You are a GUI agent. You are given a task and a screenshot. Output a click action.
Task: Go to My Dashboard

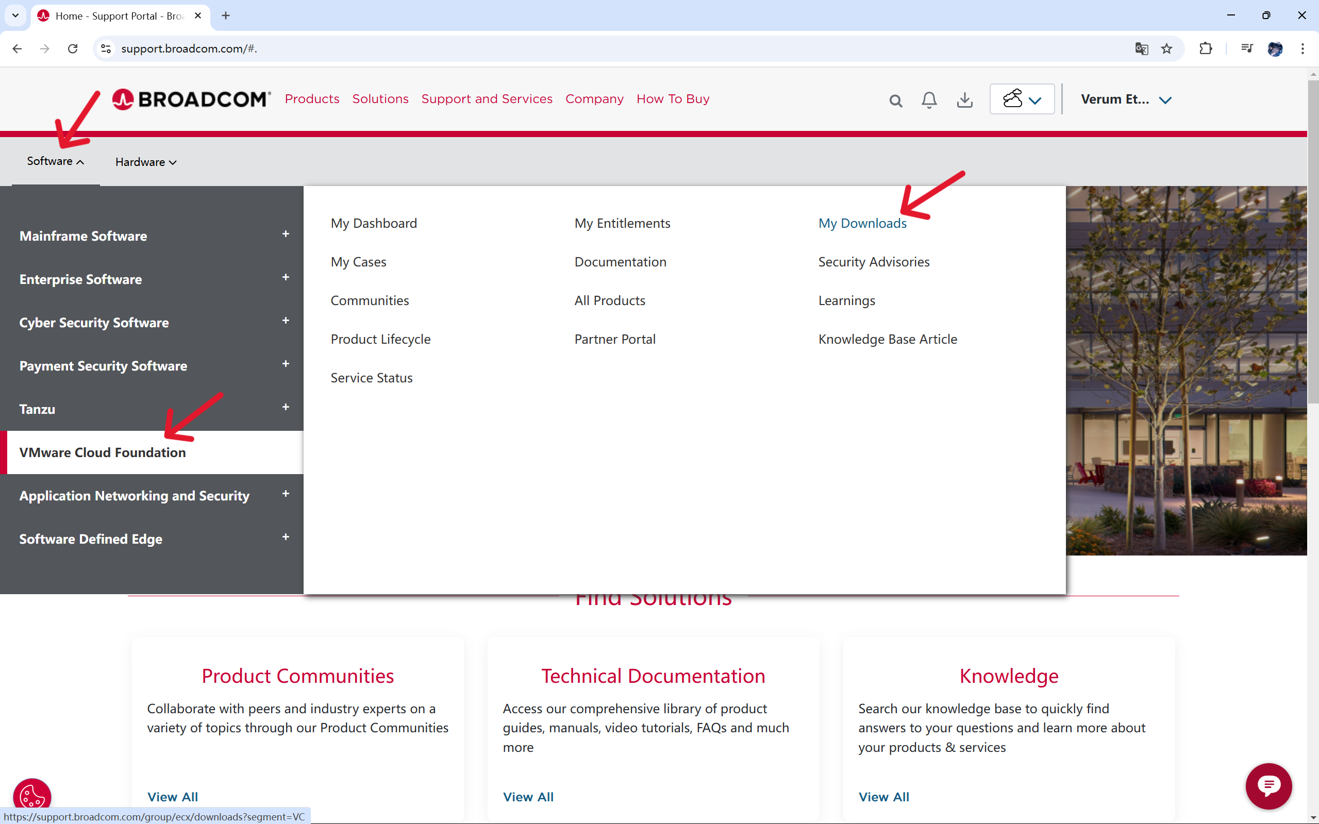(x=373, y=224)
